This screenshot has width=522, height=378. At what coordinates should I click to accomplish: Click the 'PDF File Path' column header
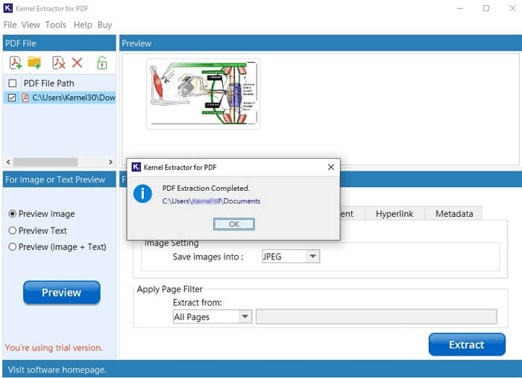(x=49, y=84)
